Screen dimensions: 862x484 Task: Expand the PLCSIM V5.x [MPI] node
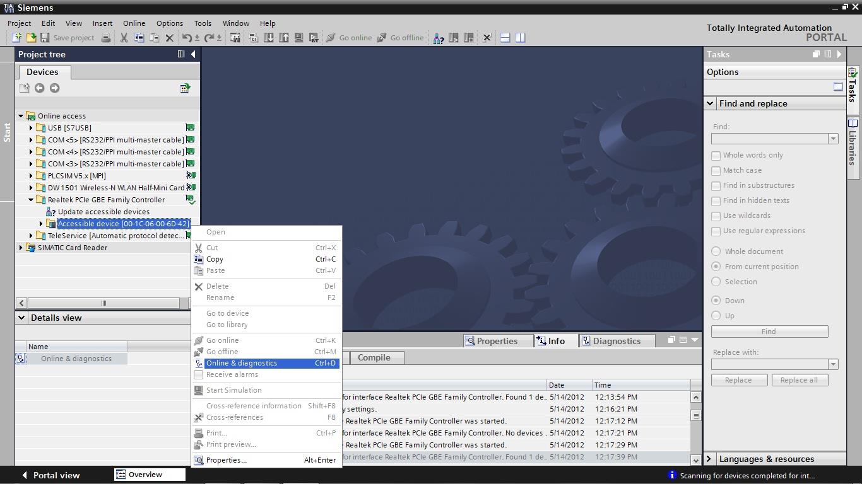[x=31, y=176]
